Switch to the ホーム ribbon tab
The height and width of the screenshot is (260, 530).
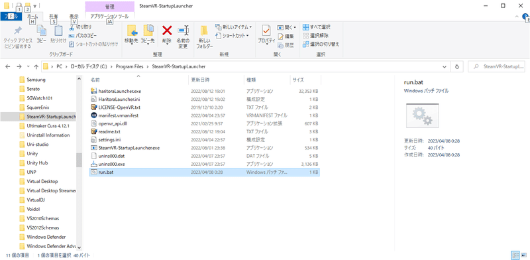point(32,16)
